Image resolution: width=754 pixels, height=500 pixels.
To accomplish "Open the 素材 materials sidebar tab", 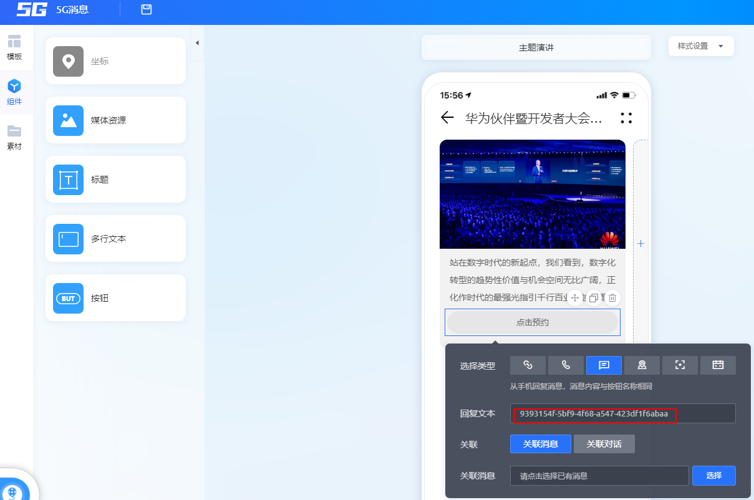I will 14,138.
